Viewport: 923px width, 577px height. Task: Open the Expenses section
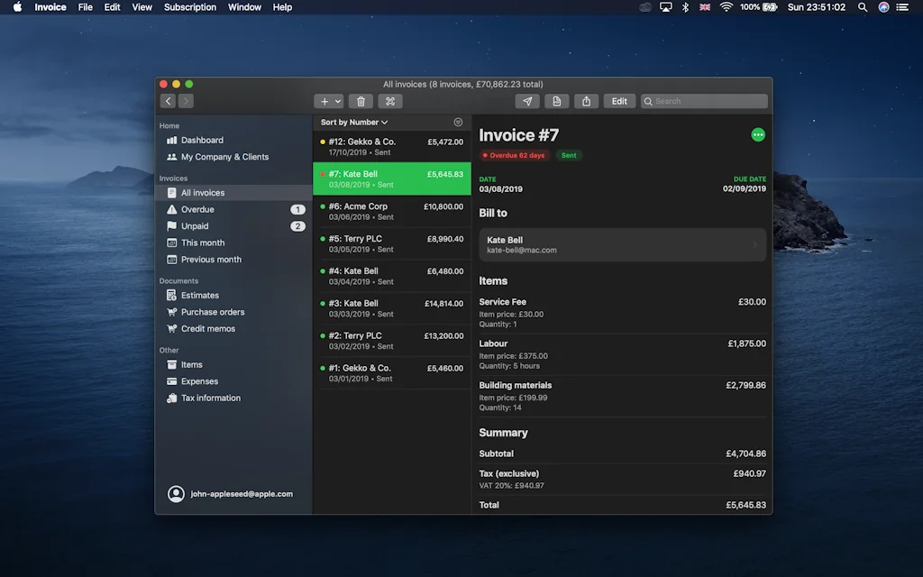200,381
